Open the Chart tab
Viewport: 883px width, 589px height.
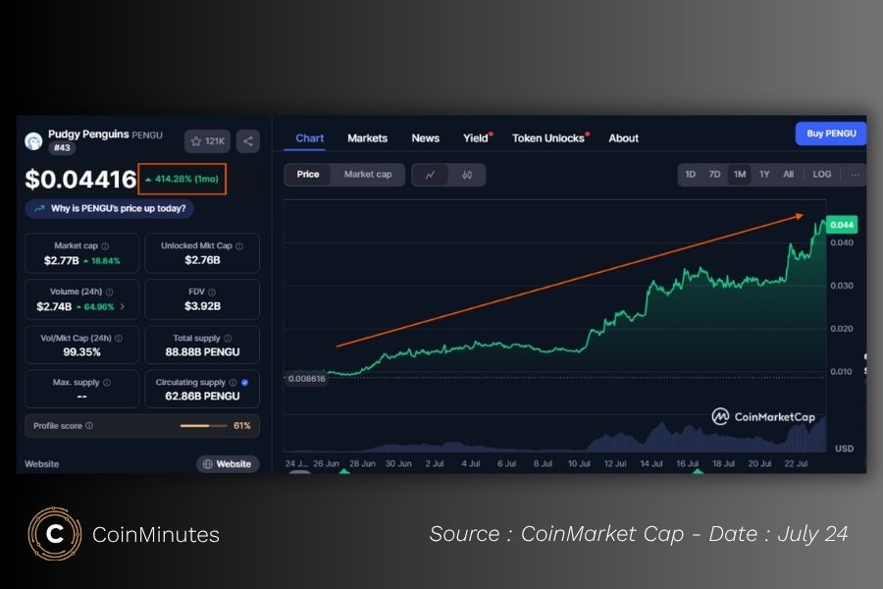(310, 138)
